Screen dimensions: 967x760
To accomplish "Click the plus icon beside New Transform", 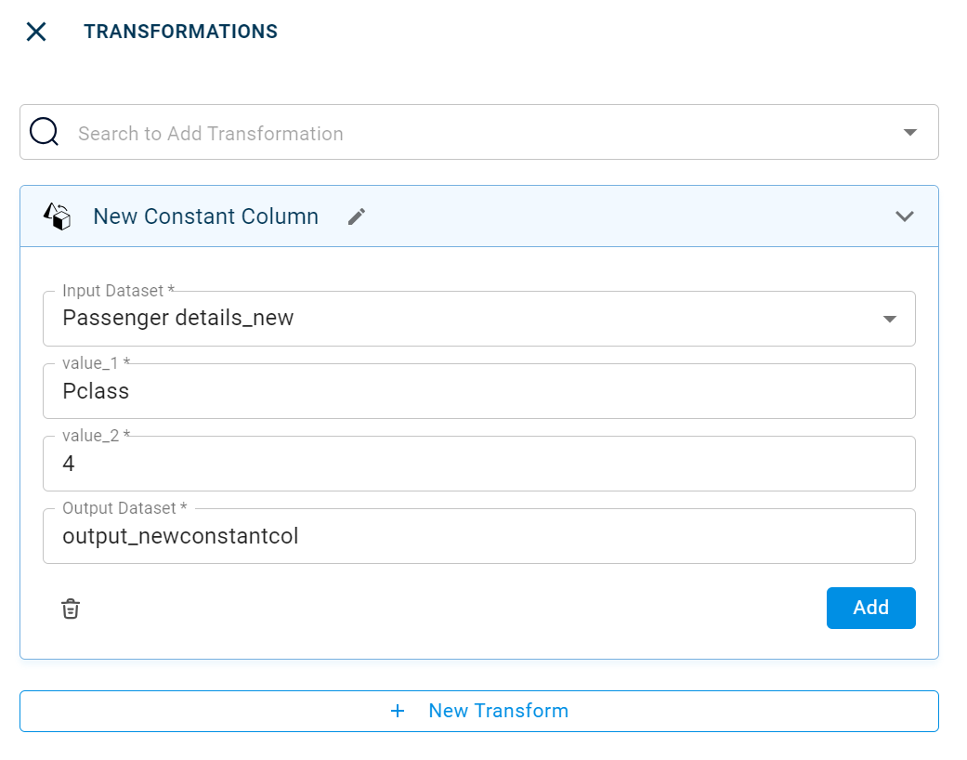I will coord(398,711).
